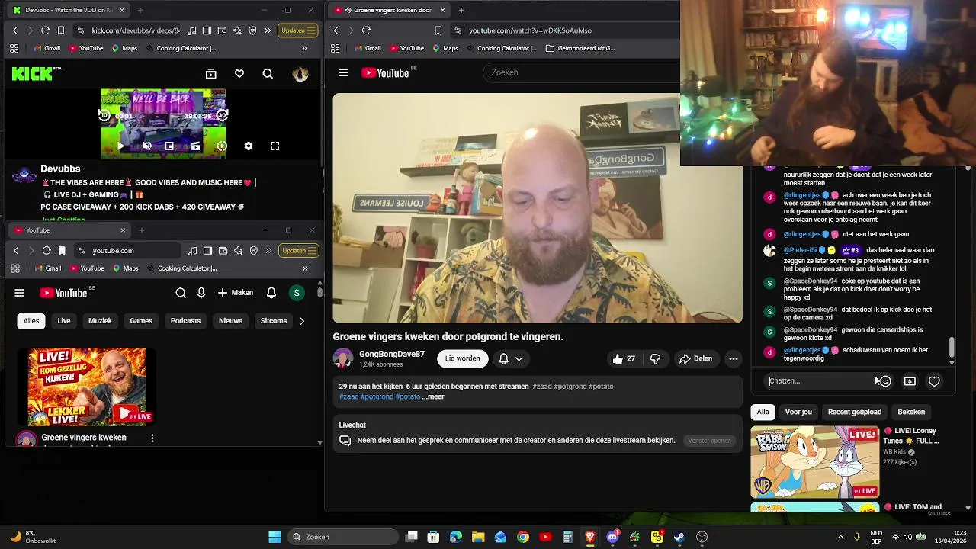Screen dimensions: 976x549
Task: Click the main YouTube Zoeken search box
Action: tap(581, 72)
